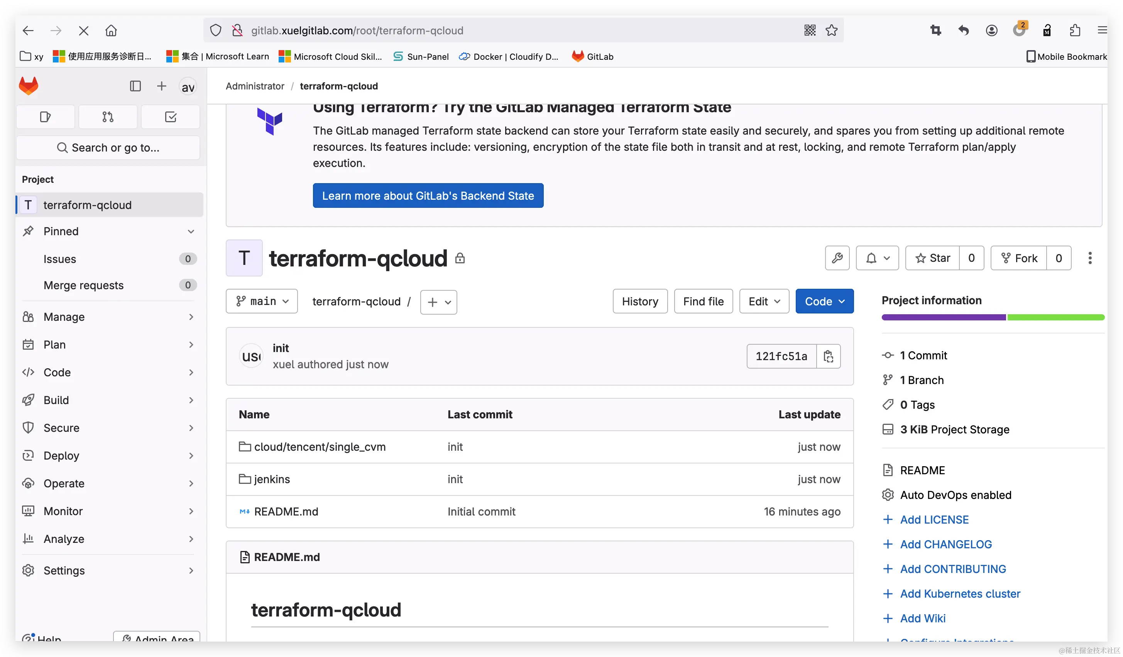Image resolution: width=1123 pixels, height=657 pixels.
Task: Collapse the Pinned section
Action: [109, 231]
